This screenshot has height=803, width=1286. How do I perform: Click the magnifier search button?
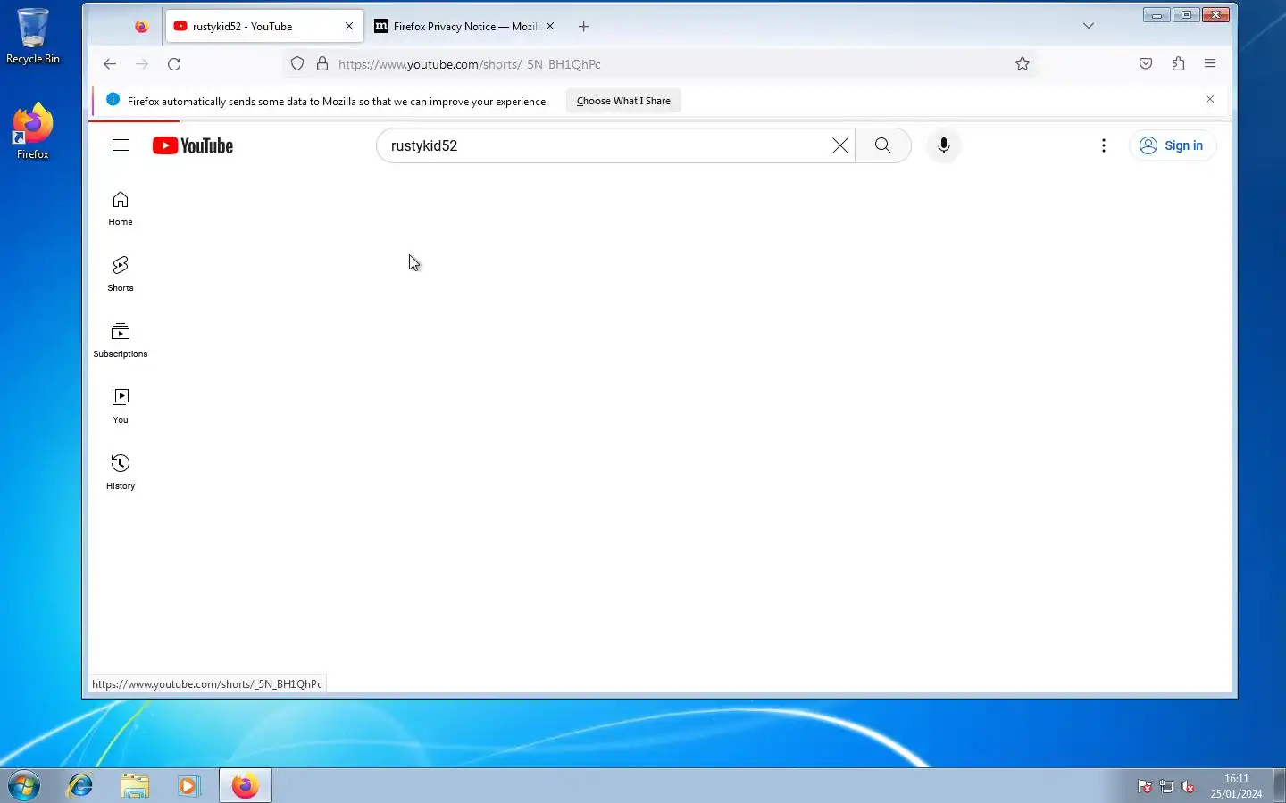click(x=882, y=145)
